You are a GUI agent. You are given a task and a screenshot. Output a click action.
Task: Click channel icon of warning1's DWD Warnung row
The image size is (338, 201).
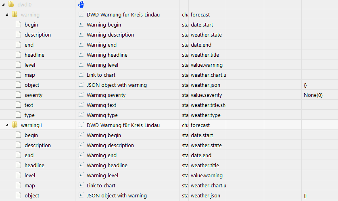(81, 125)
